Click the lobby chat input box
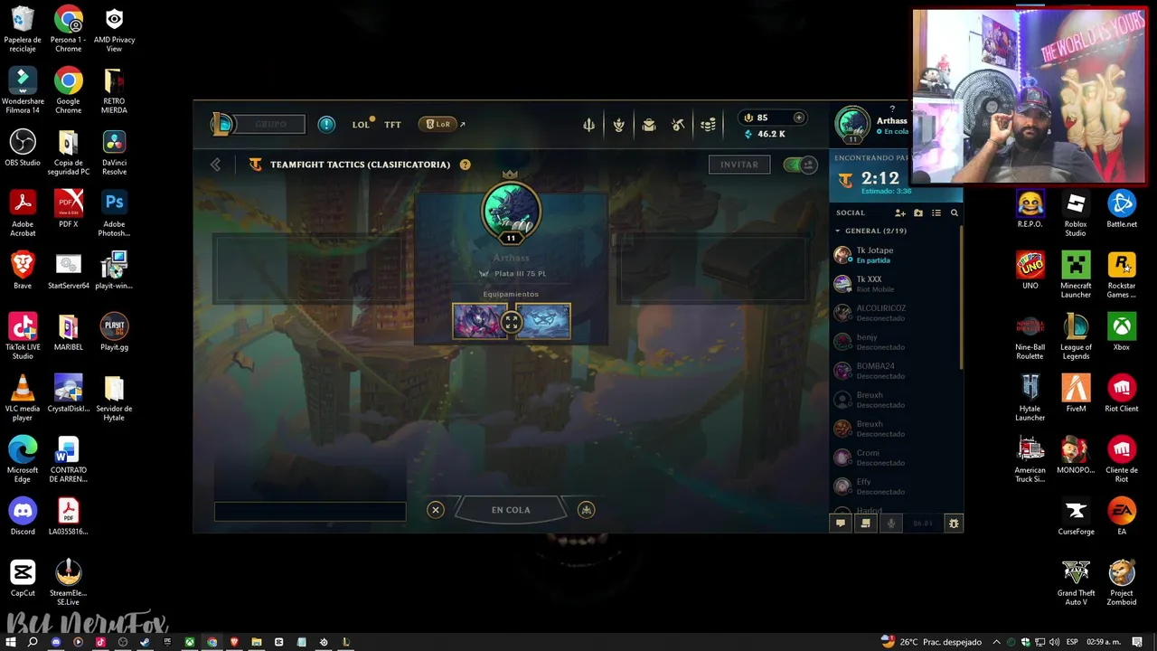 (x=310, y=512)
